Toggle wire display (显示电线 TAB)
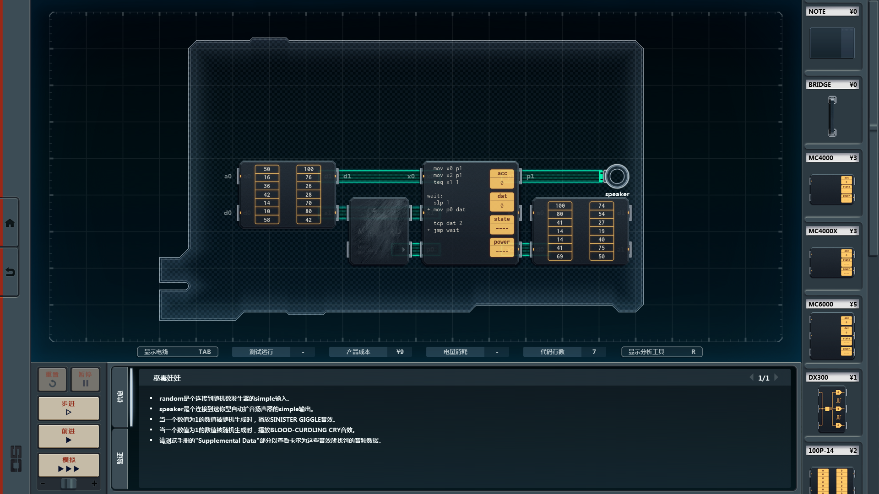 tap(177, 352)
